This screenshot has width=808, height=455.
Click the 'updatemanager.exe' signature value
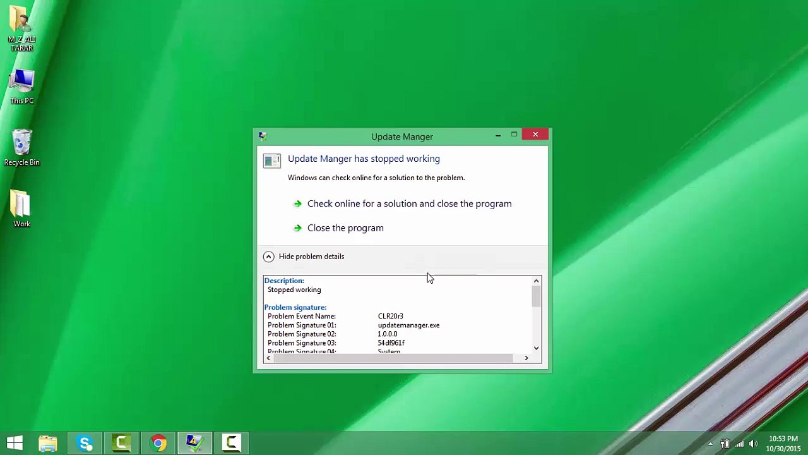408,325
